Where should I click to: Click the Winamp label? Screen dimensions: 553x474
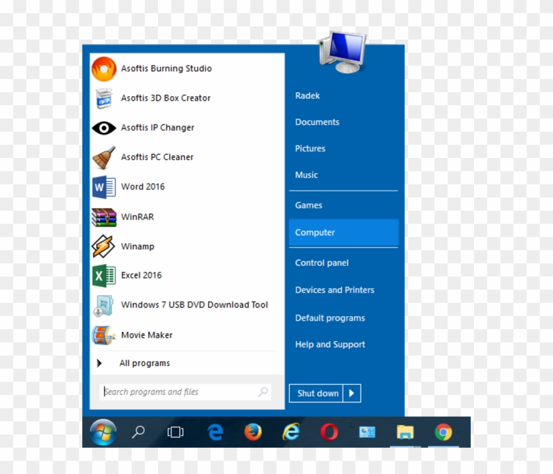pos(138,246)
